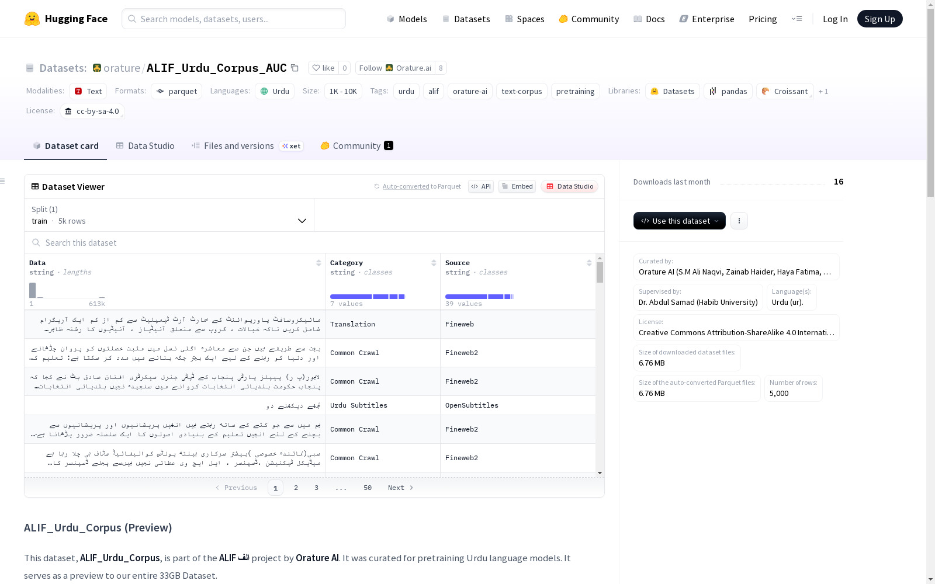
Task: Click Log In
Action: tap(835, 19)
